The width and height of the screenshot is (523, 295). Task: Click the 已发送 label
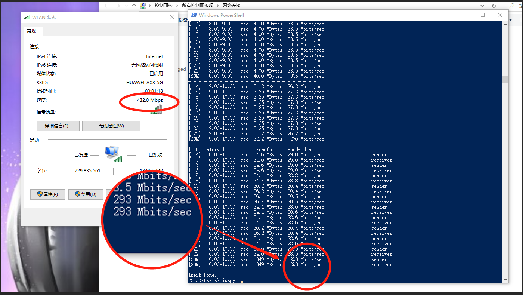pyautogui.click(x=81, y=155)
